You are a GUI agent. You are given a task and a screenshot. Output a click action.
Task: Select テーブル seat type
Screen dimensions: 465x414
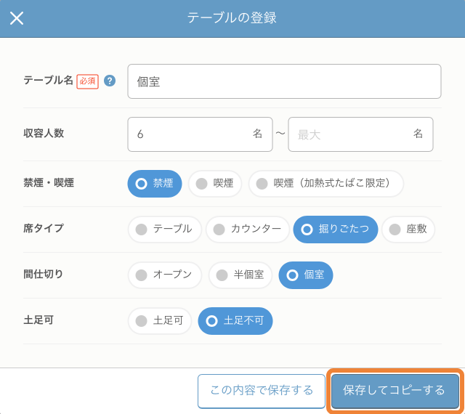click(x=164, y=229)
